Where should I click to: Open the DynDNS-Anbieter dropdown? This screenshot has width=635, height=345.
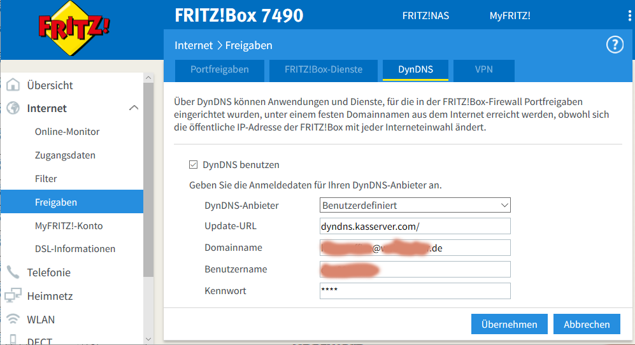(x=415, y=205)
